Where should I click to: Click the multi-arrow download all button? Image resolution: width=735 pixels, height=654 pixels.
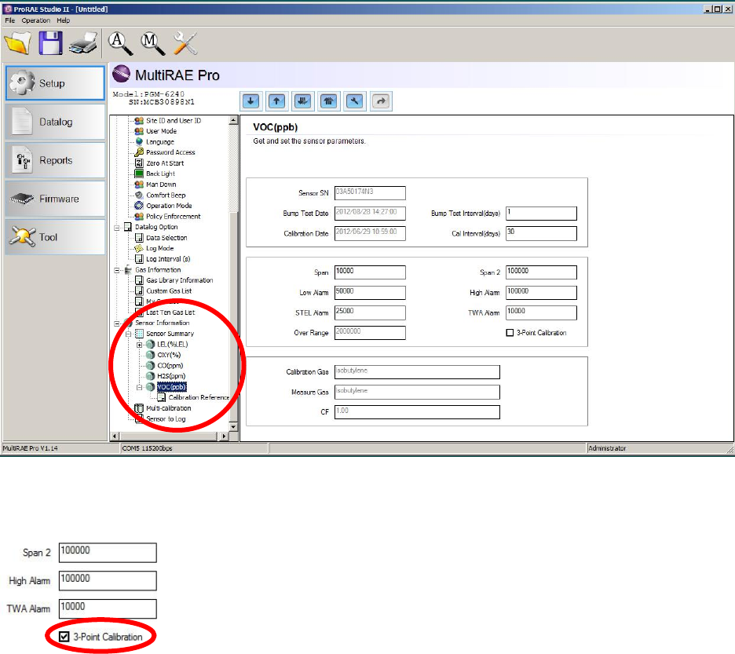303,101
